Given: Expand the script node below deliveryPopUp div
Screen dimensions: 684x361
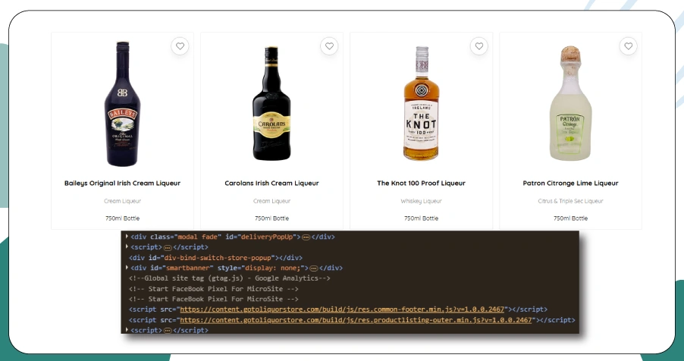Looking at the screenshot, I should [127, 247].
